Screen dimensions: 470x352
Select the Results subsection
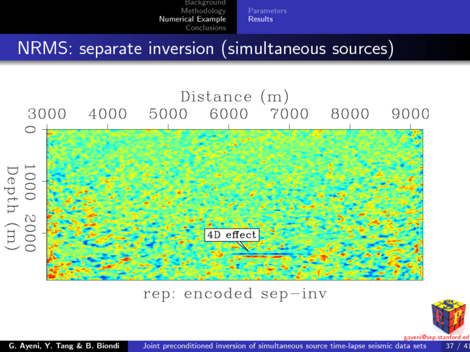pyautogui.click(x=260, y=20)
